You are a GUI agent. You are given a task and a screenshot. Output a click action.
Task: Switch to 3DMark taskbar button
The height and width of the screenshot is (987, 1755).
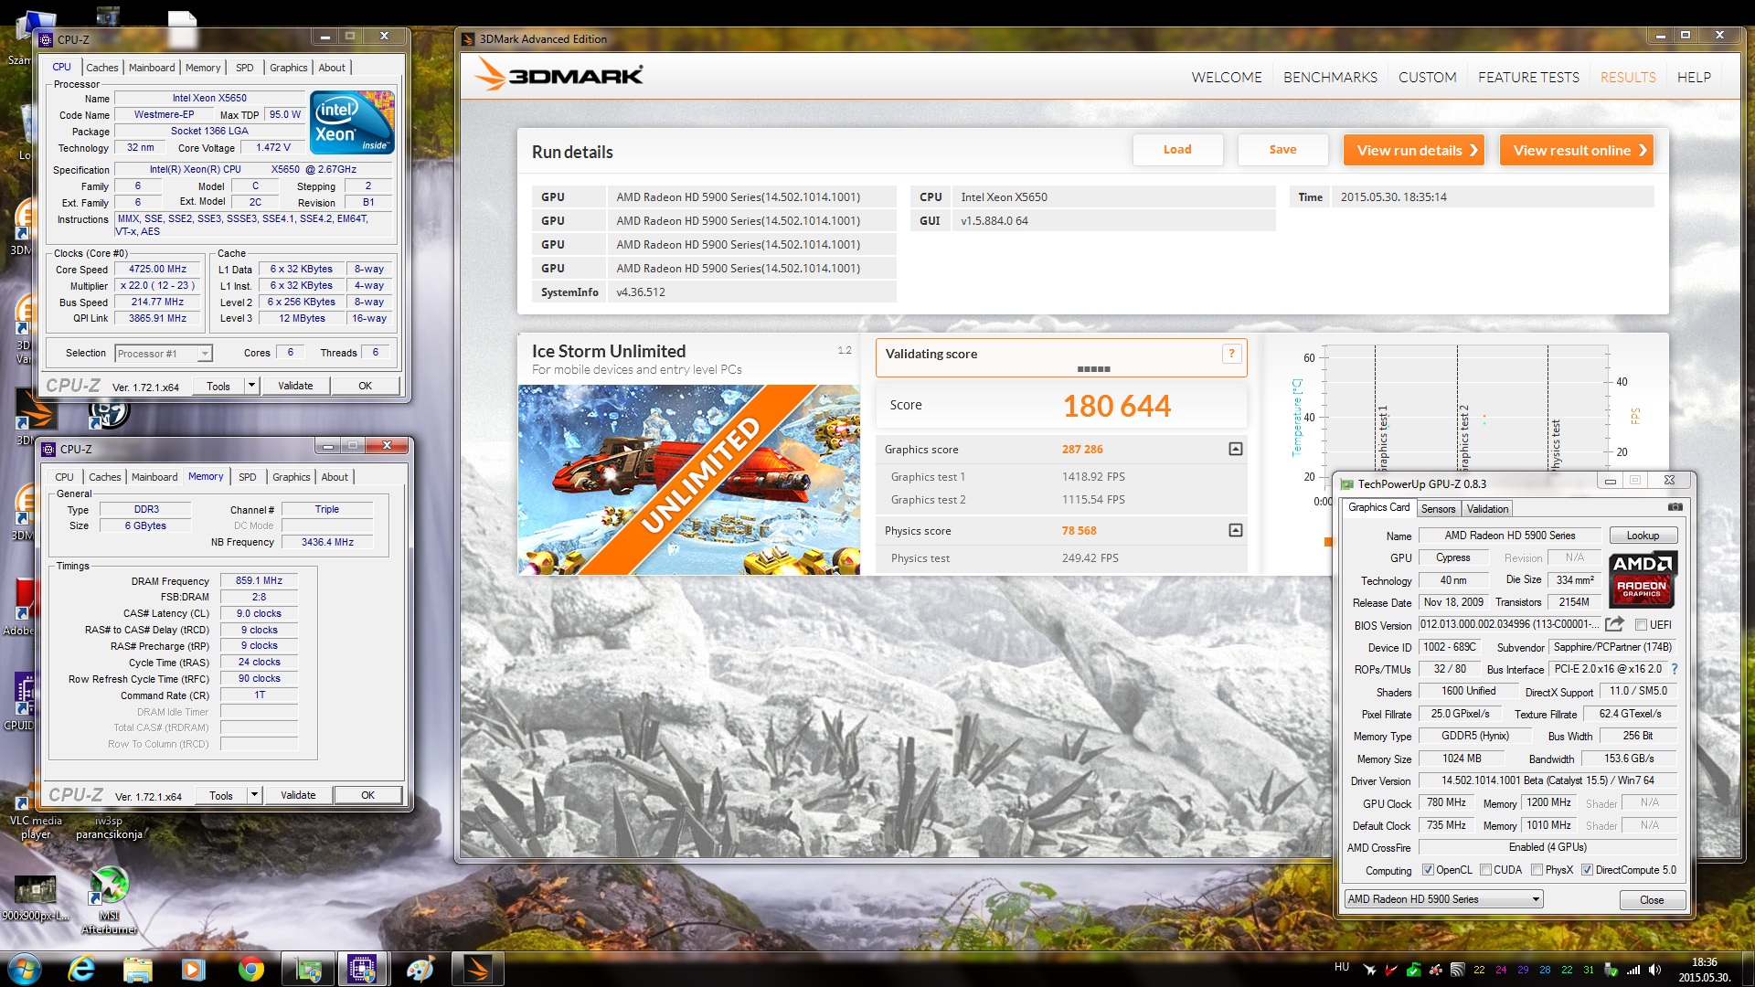[x=478, y=968]
